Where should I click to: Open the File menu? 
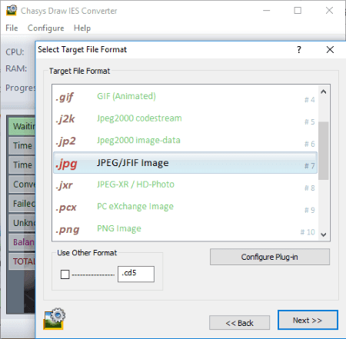pyautogui.click(x=12, y=28)
